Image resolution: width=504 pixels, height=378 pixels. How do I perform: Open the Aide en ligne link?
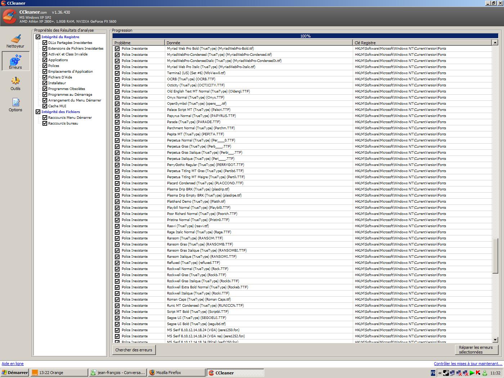click(x=13, y=364)
